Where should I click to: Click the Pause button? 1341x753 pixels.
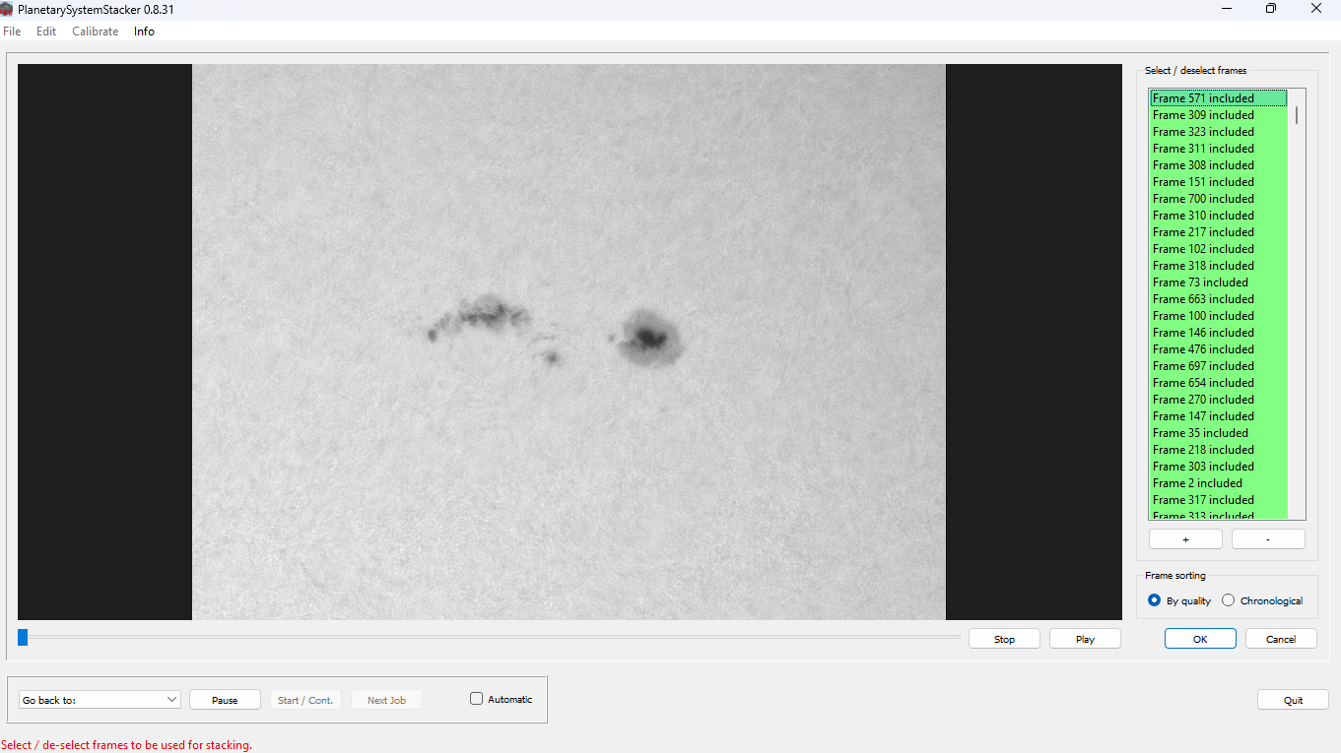coord(225,700)
